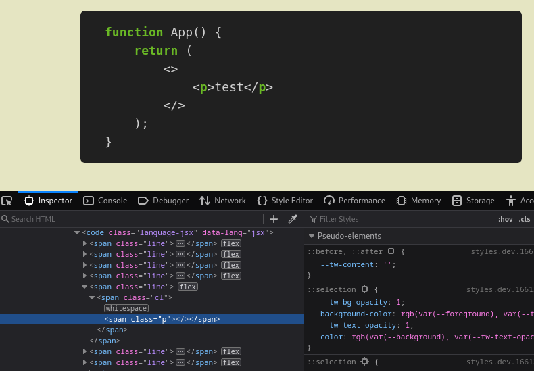Collapse the span class cl node
534x371 pixels.
pos(92,298)
